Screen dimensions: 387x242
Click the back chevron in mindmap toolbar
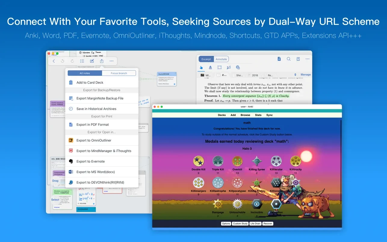click(54, 61)
